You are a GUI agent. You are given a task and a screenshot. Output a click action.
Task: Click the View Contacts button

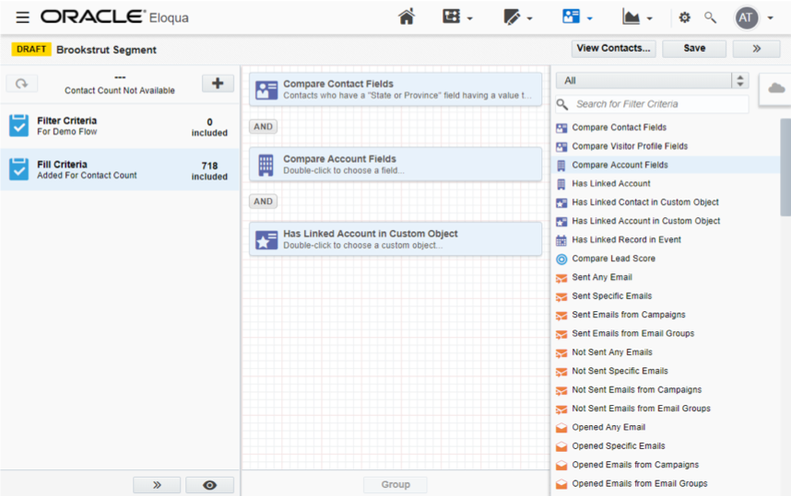pyautogui.click(x=613, y=49)
